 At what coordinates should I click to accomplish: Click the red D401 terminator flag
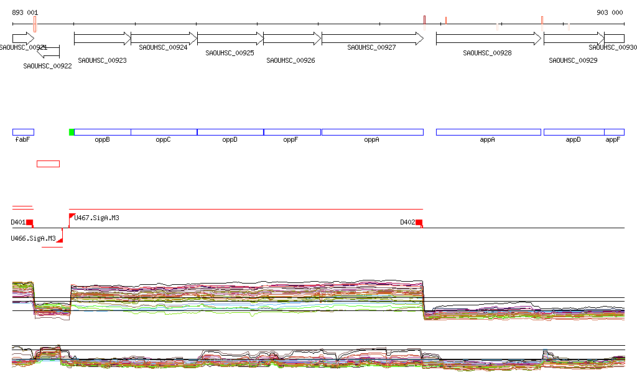tap(29, 223)
